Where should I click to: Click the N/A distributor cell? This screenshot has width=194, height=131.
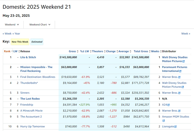(x=165, y=99)
